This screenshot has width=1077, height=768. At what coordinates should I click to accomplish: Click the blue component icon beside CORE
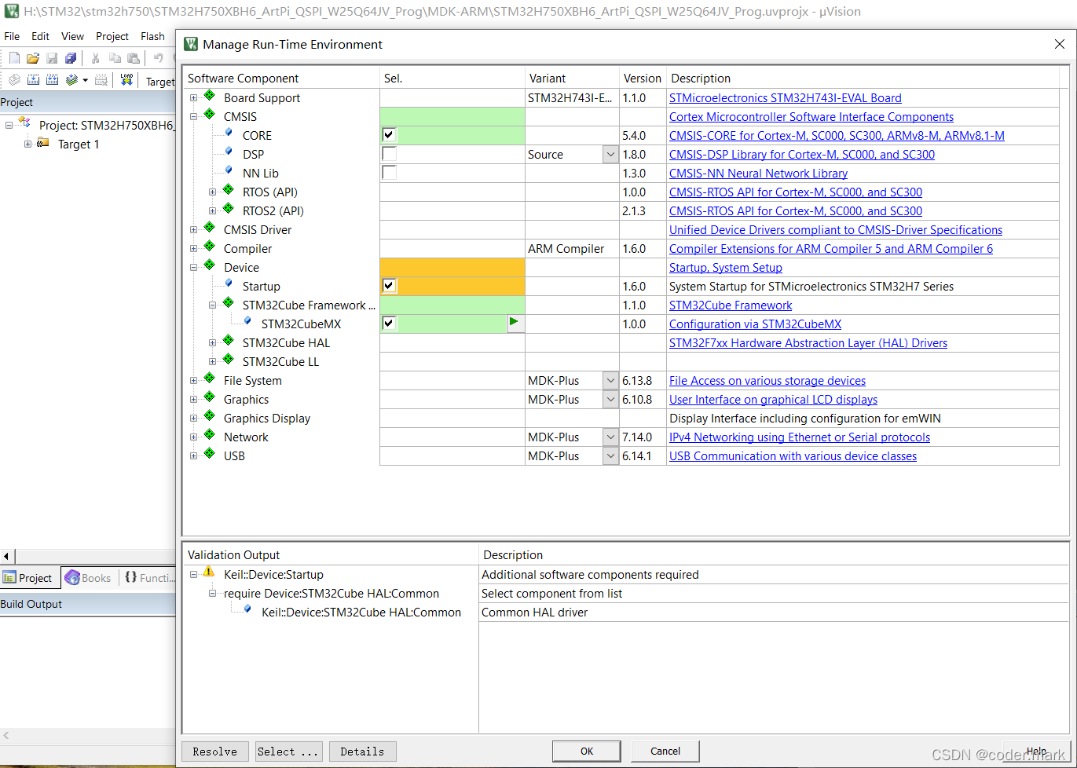229,133
